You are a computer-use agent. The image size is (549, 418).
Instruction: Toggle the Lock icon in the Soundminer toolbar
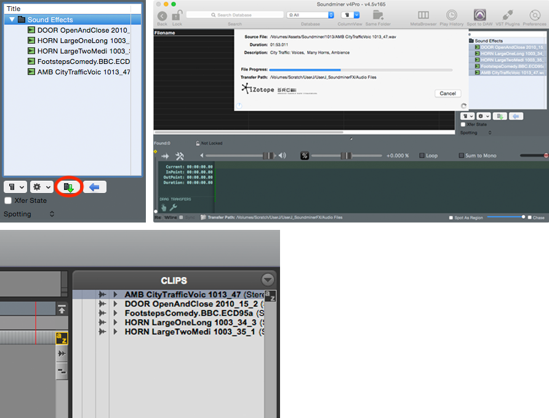point(177,15)
